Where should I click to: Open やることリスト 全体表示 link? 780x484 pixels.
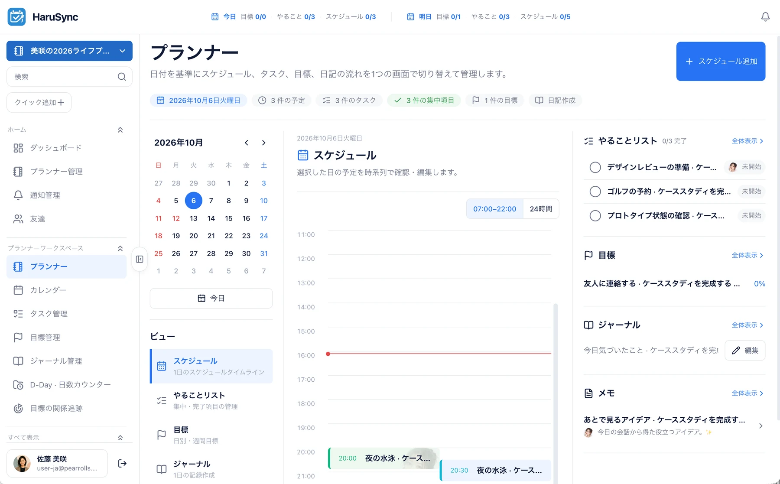pyautogui.click(x=747, y=141)
